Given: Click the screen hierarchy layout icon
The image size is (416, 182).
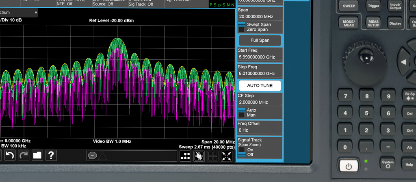Looking at the screenshot, I should point(185,156).
